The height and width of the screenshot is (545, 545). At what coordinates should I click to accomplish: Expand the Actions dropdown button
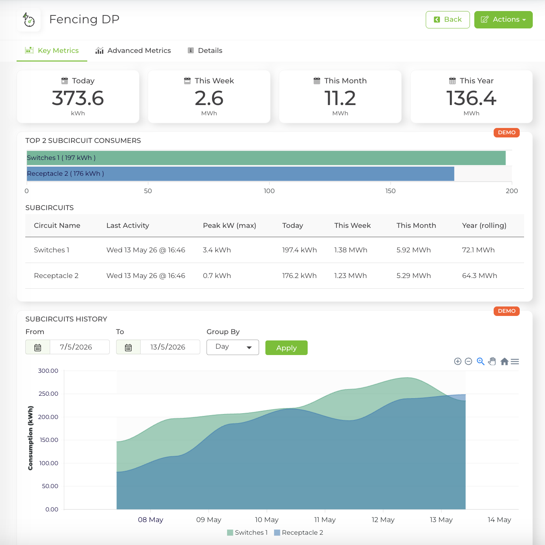[x=504, y=20]
